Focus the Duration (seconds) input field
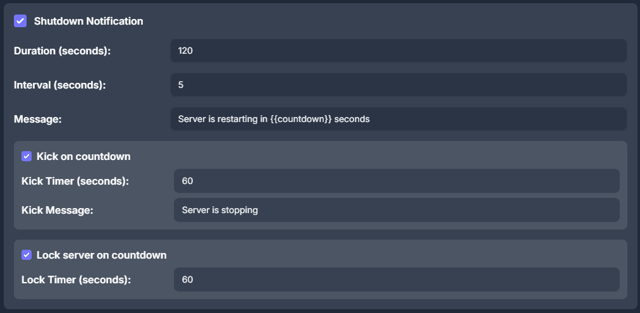 point(398,51)
